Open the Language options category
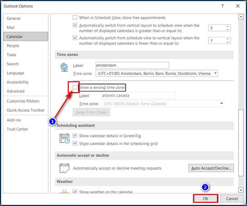 click(x=26, y=73)
